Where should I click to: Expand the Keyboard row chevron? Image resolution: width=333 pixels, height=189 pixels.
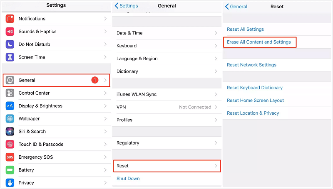[216, 46]
